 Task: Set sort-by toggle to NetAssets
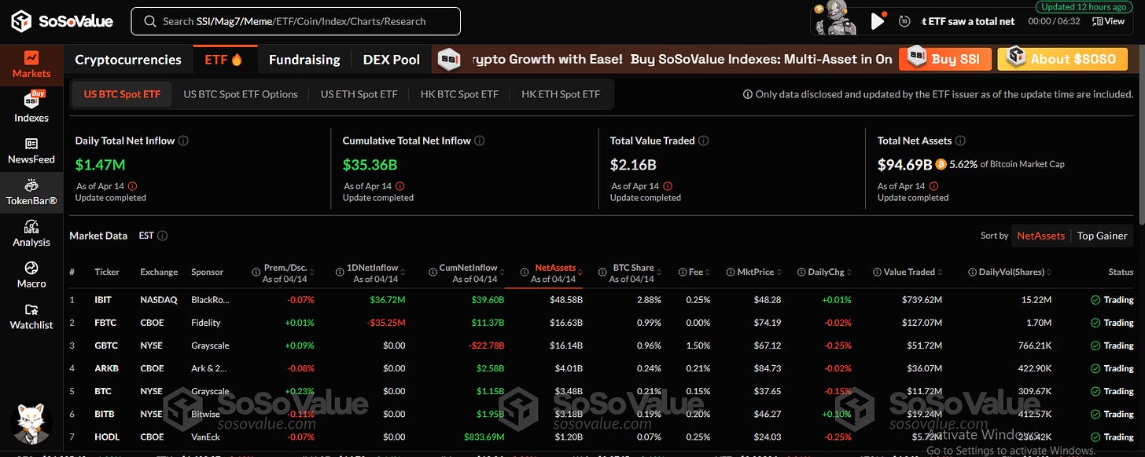(x=1040, y=236)
